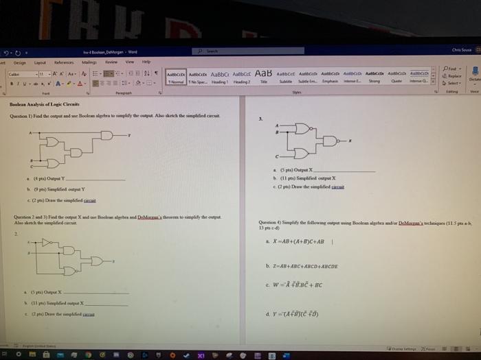The width and height of the screenshot is (481, 360).
Task: Click the Chris Sousa account name
Action: coord(461,49)
